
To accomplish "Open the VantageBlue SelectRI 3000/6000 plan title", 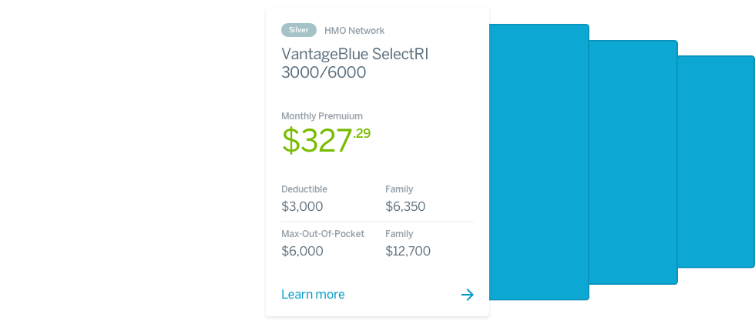I will pos(355,63).
